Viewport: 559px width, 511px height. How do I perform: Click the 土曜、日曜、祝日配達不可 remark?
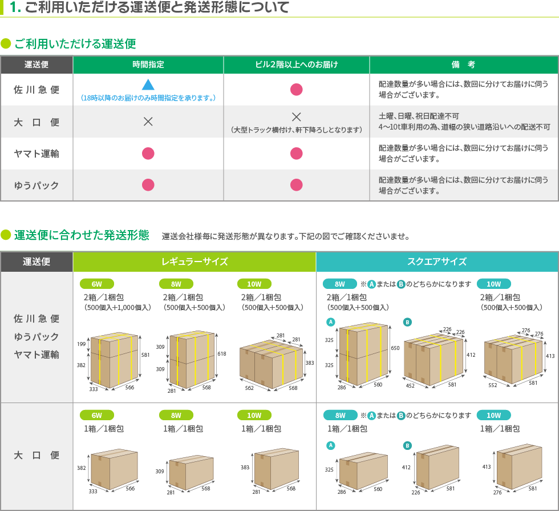coord(419,116)
